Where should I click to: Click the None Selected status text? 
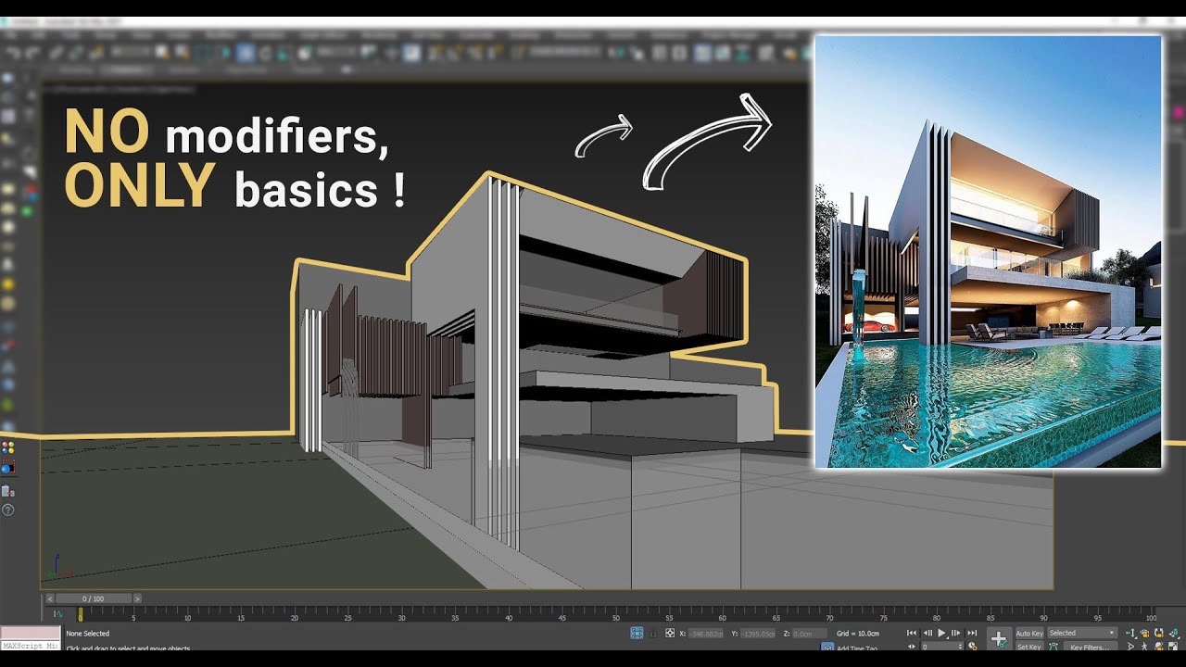click(88, 634)
